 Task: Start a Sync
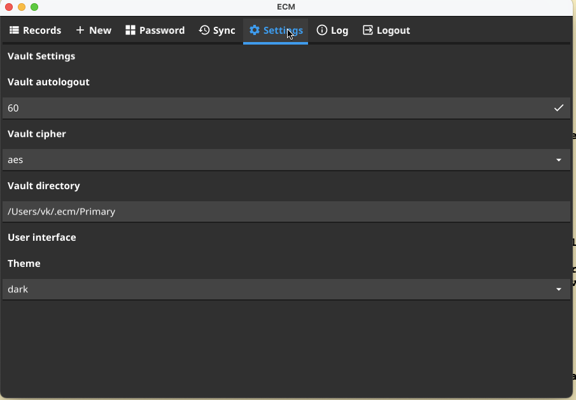point(217,30)
